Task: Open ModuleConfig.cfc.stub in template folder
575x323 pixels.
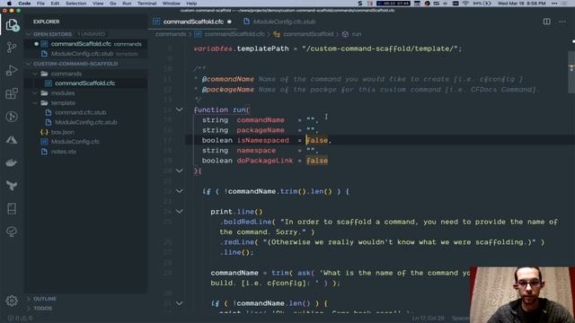Action: pyautogui.click(x=86, y=122)
